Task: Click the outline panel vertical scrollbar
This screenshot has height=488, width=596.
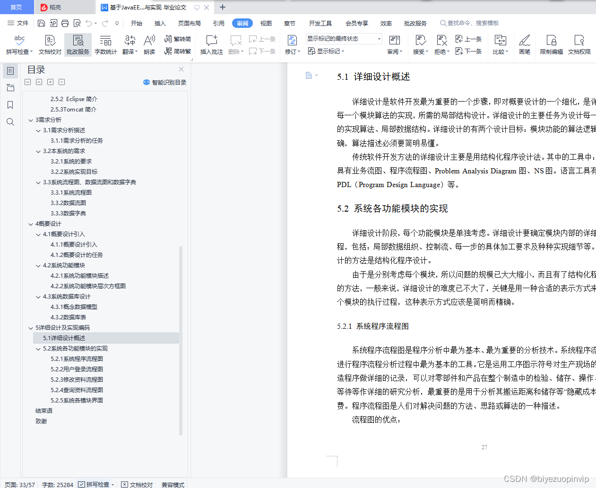Action: click(x=181, y=340)
